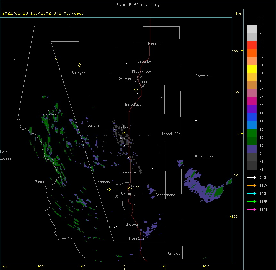This screenshot has height=270, width=276.
Task: Click the Blackfalds label
Action: click(x=141, y=72)
